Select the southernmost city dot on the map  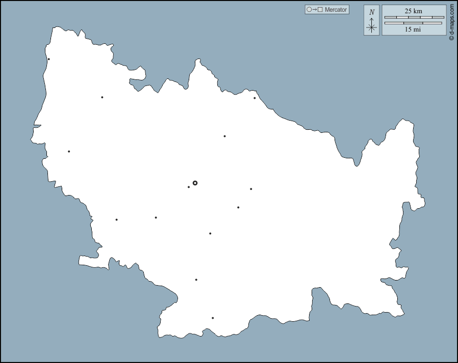point(213,318)
